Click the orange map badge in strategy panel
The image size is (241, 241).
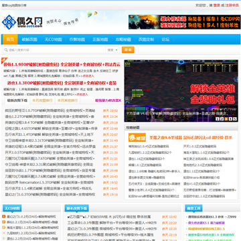[137, 138]
